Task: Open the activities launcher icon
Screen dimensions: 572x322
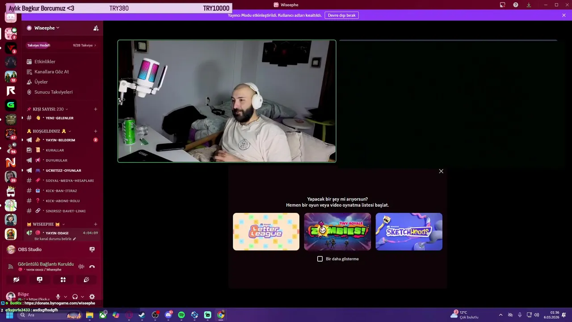Action: pyautogui.click(x=63, y=280)
